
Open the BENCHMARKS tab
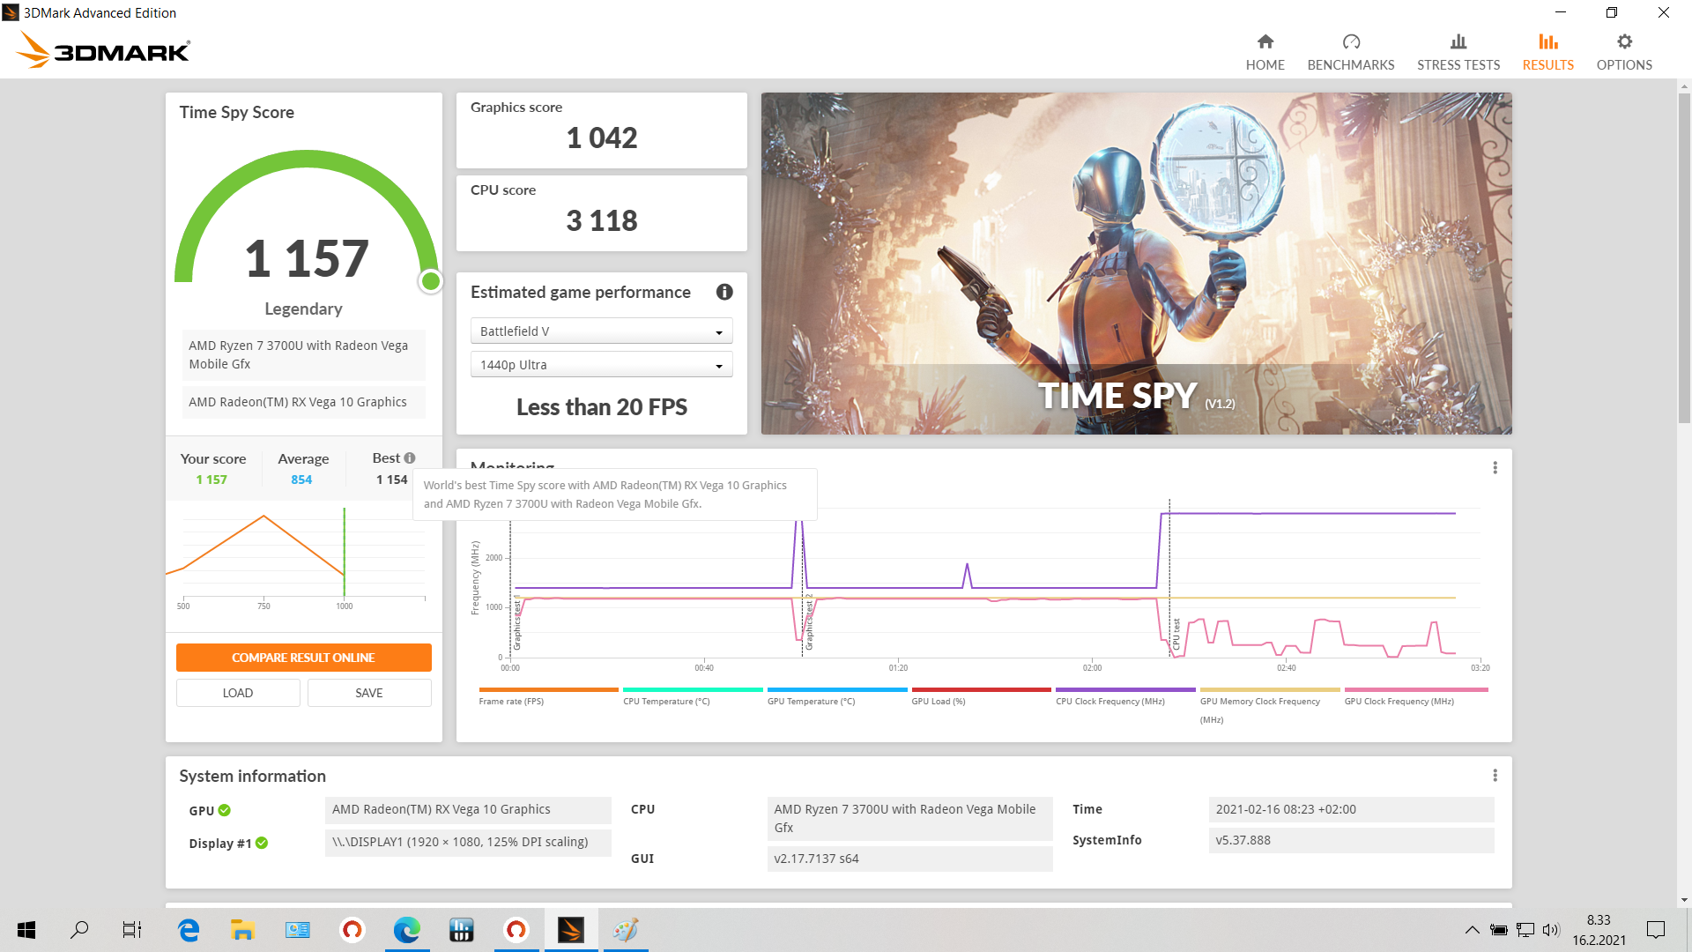1350,52
